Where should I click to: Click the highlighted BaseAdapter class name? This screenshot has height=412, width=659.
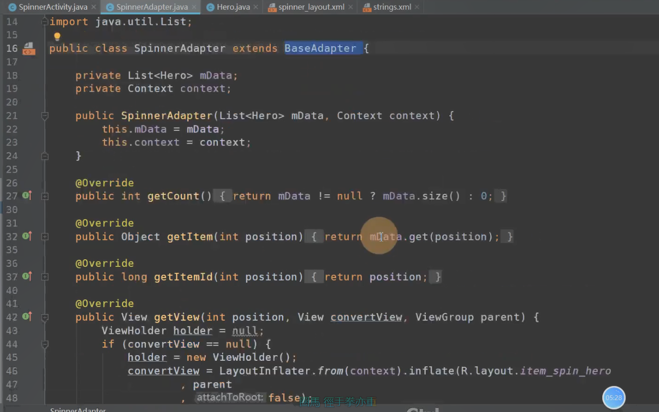[320, 48]
